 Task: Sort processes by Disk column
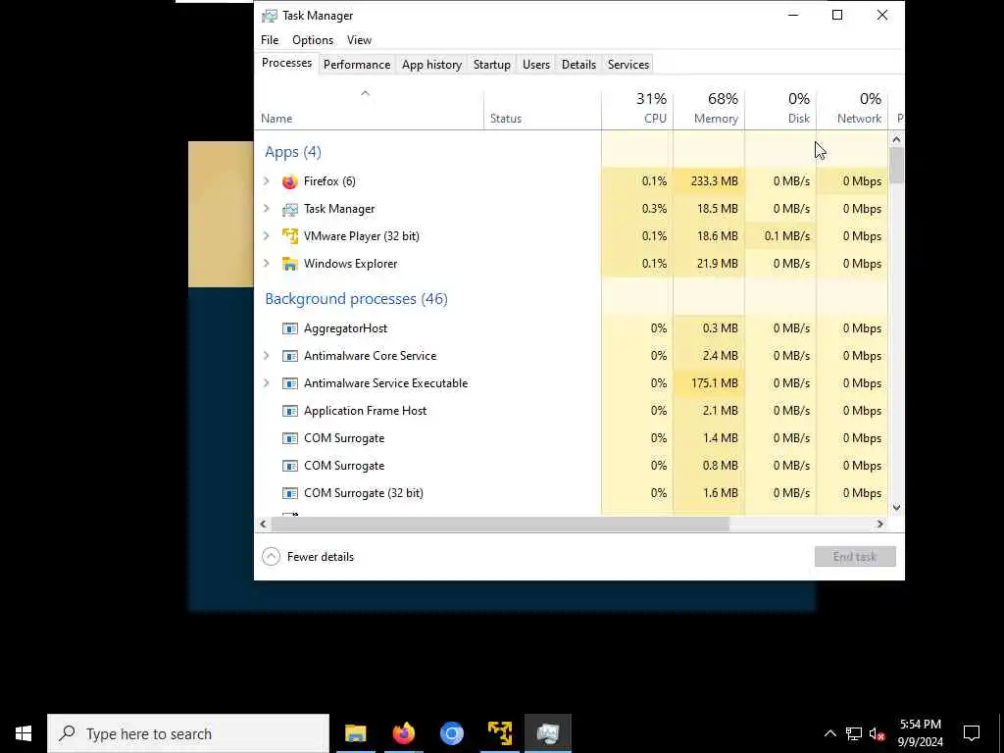click(780, 109)
